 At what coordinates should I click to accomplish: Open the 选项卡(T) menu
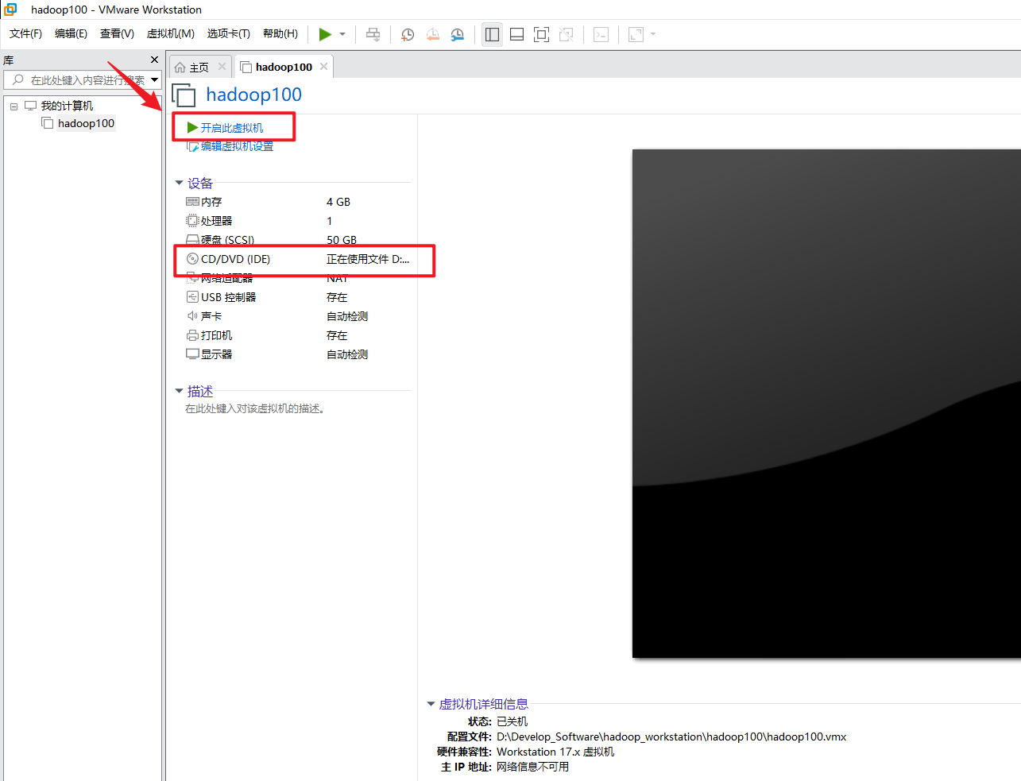coord(228,33)
